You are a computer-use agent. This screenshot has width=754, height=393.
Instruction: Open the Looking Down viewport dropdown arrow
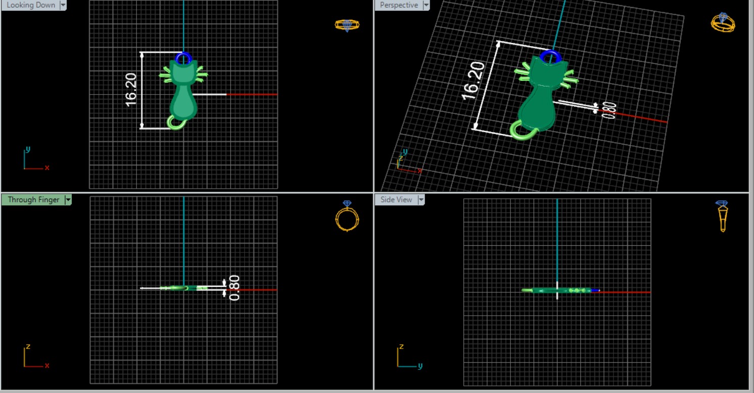[63, 5]
